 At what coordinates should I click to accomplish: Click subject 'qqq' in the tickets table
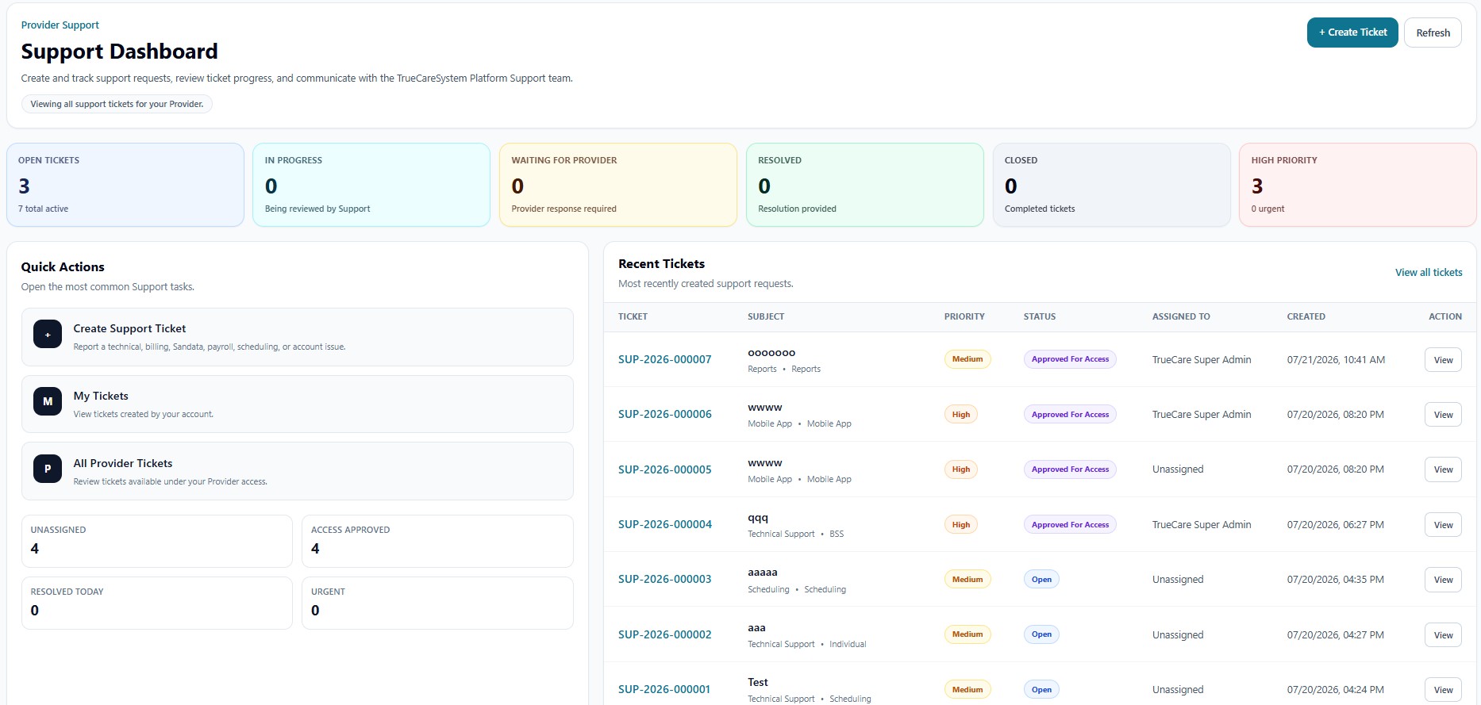coord(758,518)
